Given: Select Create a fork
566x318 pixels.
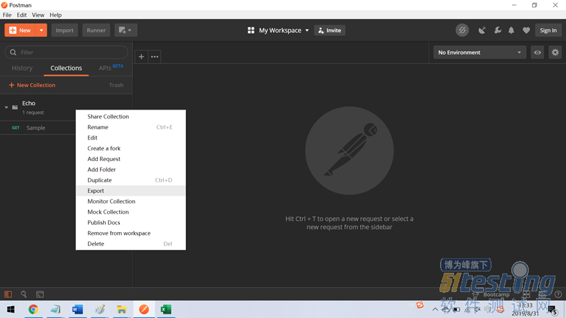Looking at the screenshot, I should pyautogui.click(x=131, y=148).
